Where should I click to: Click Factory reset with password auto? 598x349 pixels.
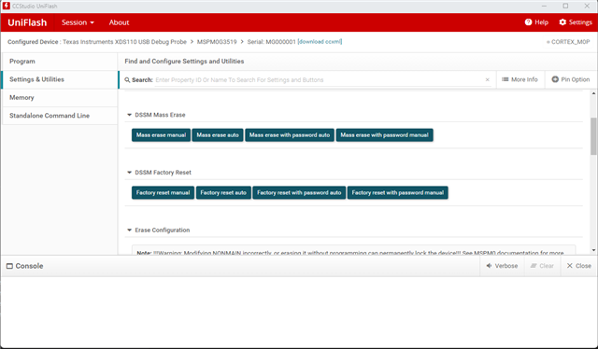(299, 193)
